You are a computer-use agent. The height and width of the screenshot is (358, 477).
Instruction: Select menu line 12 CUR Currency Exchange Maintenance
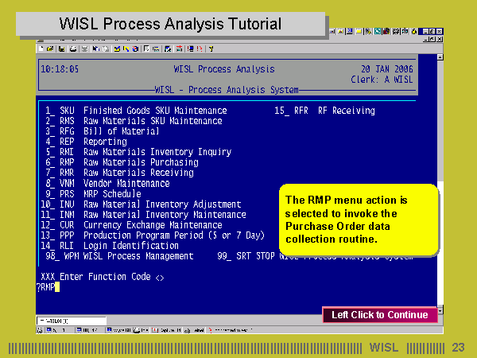(131, 225)
